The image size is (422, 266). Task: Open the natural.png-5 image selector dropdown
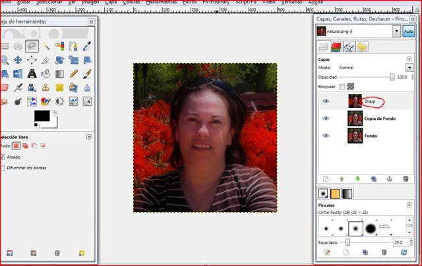[396, 31]
